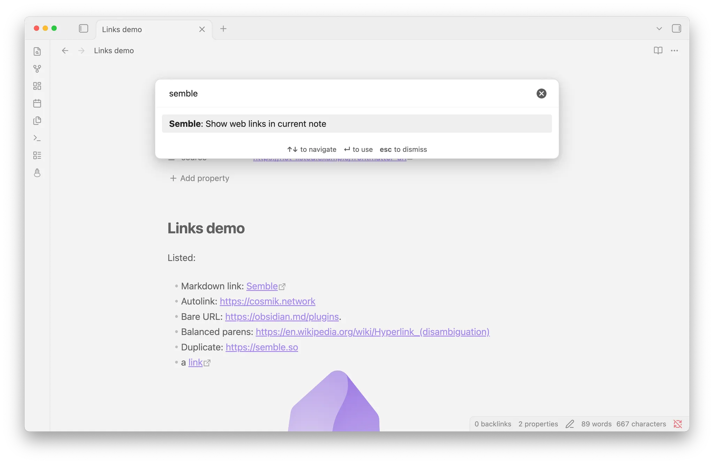Open the https://cosmik.network autolink
Screen dimensions: 714x464
[267, 301]
